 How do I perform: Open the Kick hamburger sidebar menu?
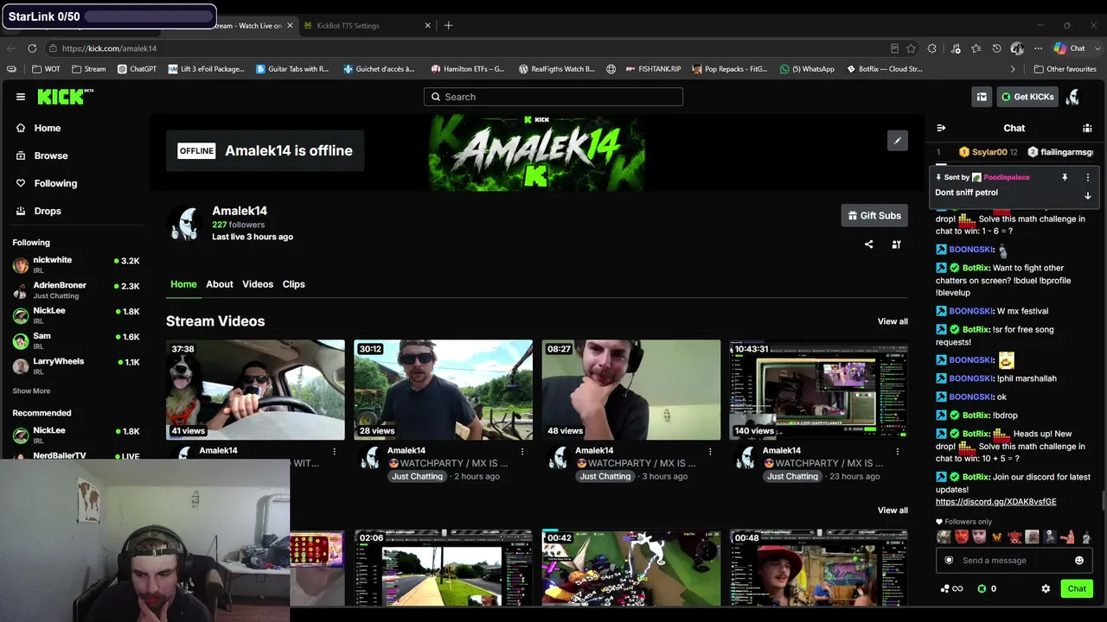click(x=21, y=97)
